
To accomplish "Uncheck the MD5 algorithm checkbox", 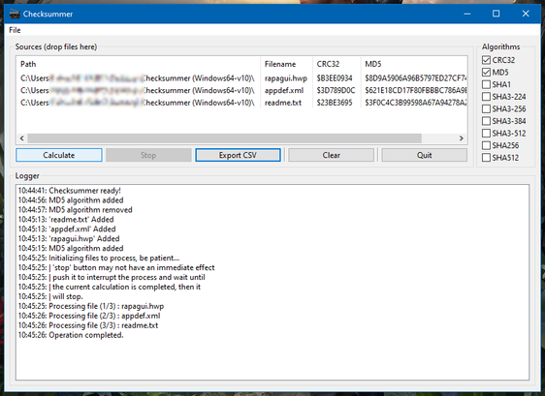I will [486, 73].
